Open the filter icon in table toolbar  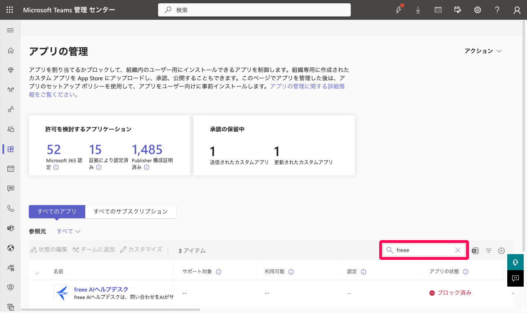(x=489, y=250)
